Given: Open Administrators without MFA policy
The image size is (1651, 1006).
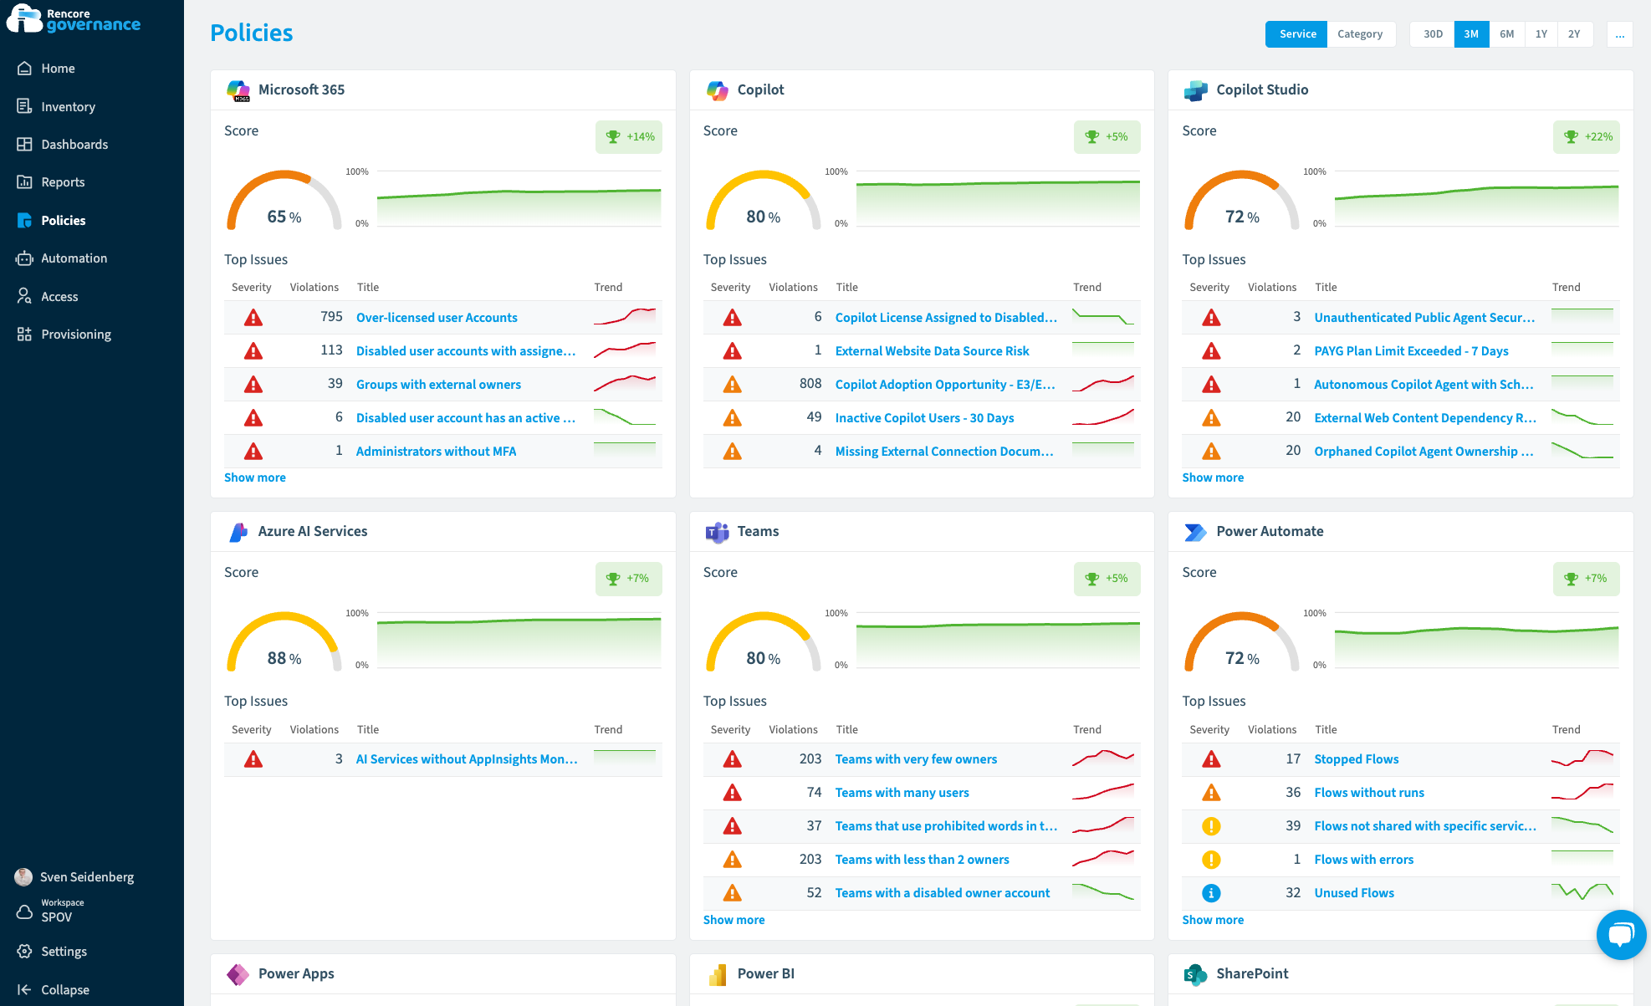Looking at the screenshot, I should pos(436,452).
